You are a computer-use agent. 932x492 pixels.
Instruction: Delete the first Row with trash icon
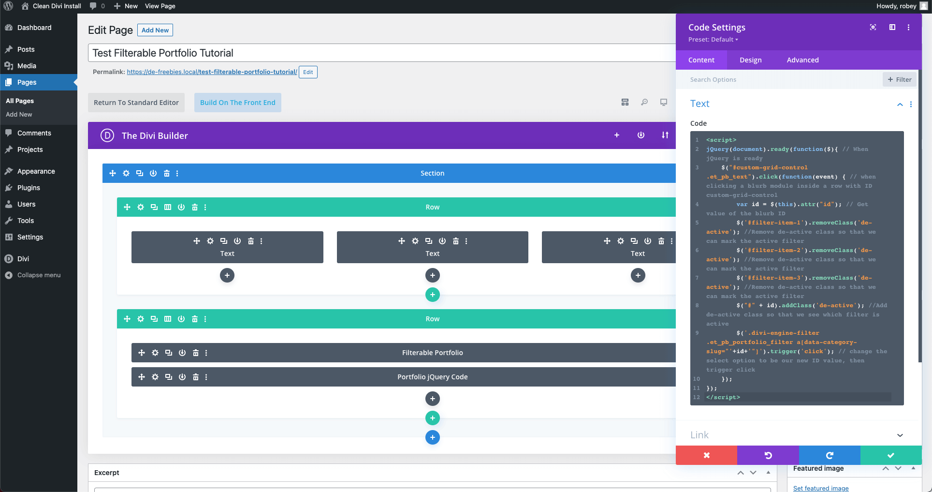(195, 207)
